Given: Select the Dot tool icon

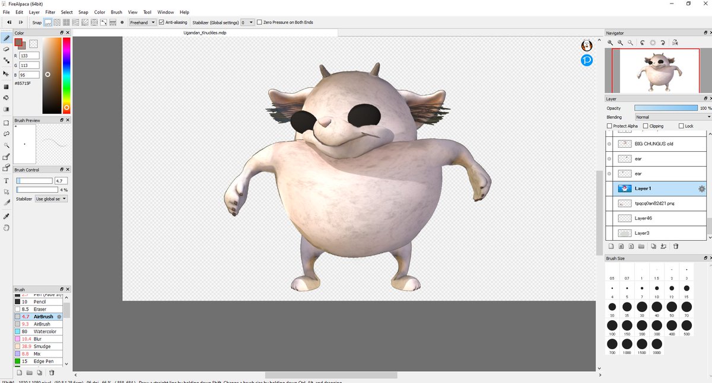Looking at the screenshot, I should coord(6,62).
